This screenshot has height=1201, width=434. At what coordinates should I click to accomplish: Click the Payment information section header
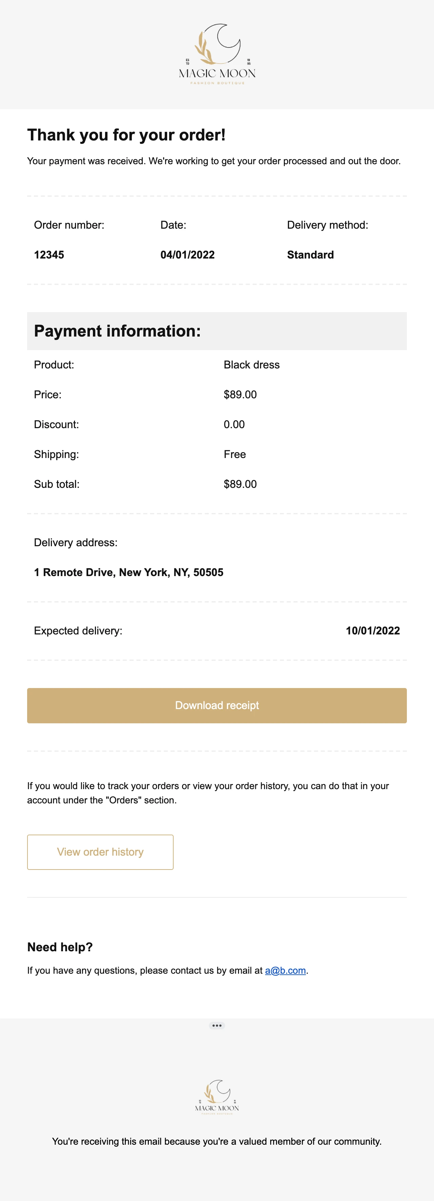tap(117, 331)
